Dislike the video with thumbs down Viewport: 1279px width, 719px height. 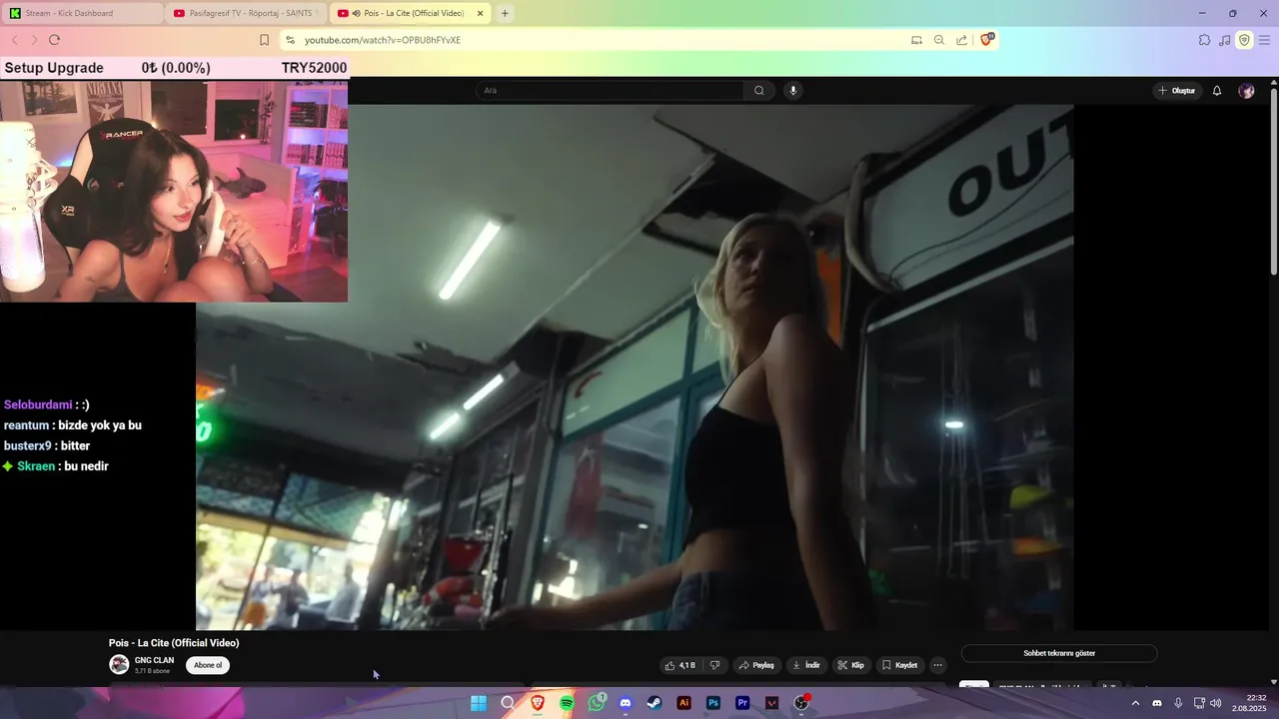714,665
